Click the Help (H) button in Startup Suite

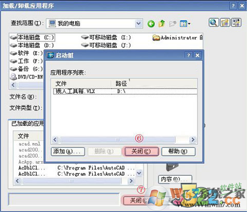point(179,152)
